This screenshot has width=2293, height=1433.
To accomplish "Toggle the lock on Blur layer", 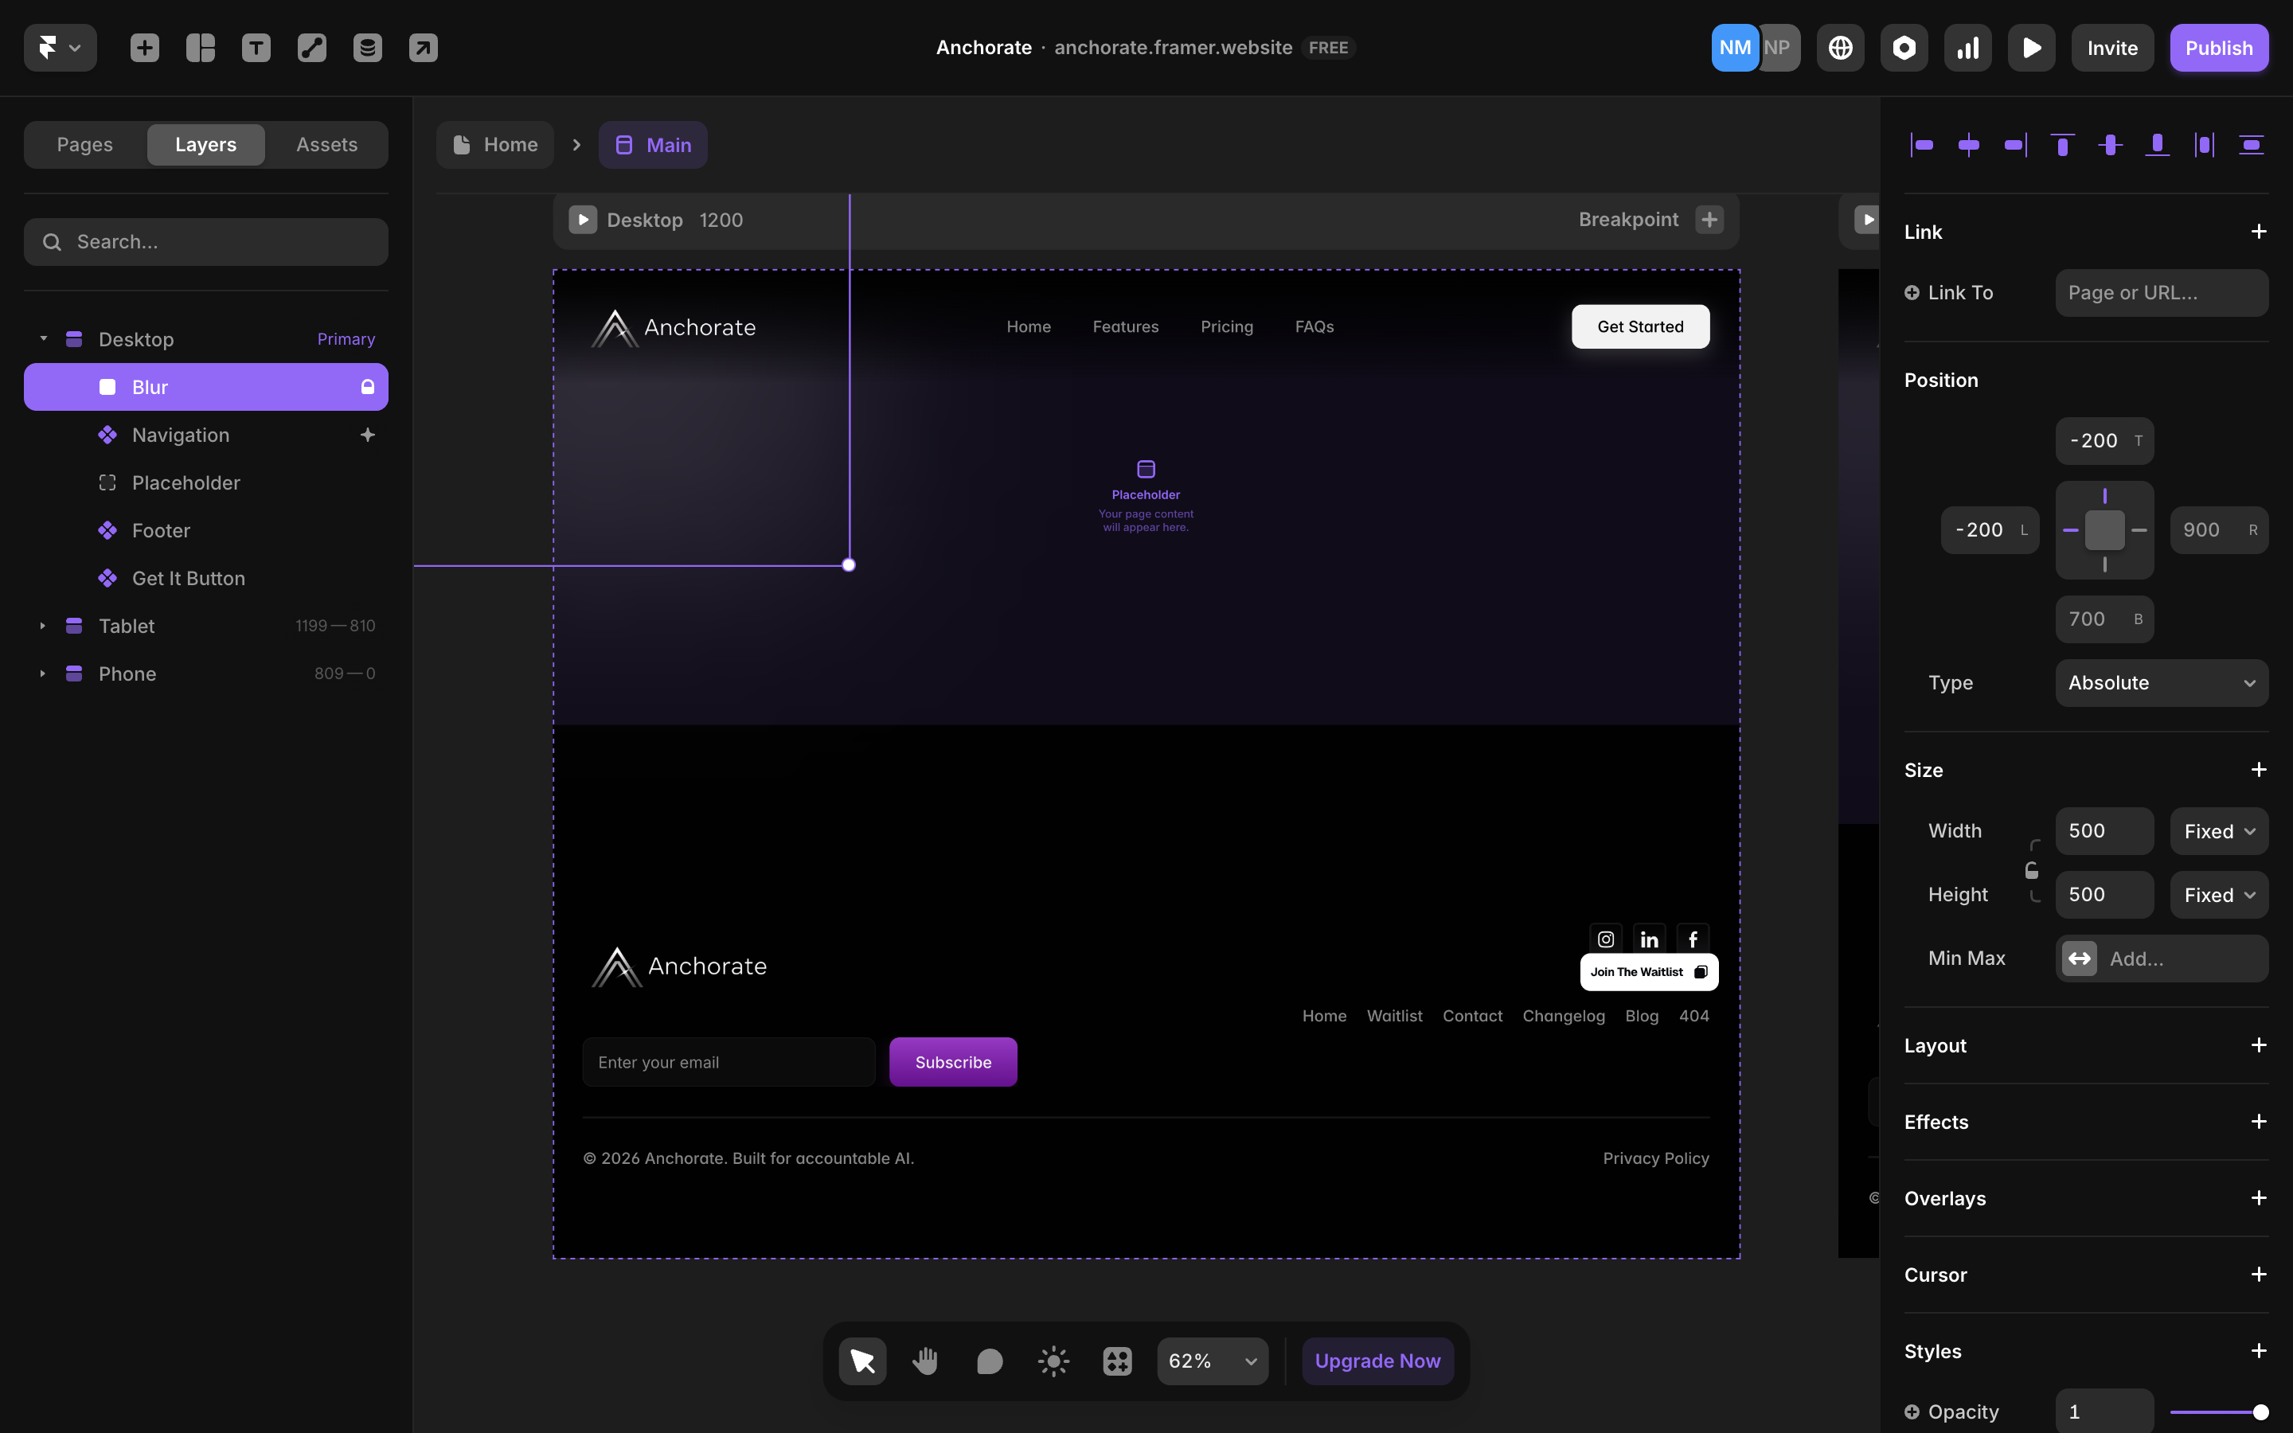I will 368,387.
